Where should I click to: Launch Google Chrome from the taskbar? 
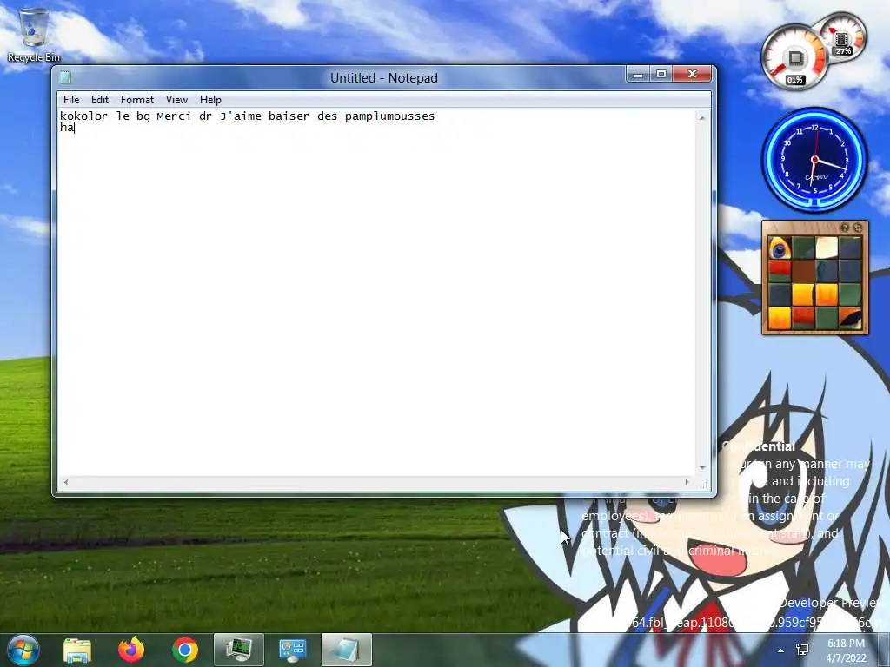pyautogui.click(x=185, y=650)
